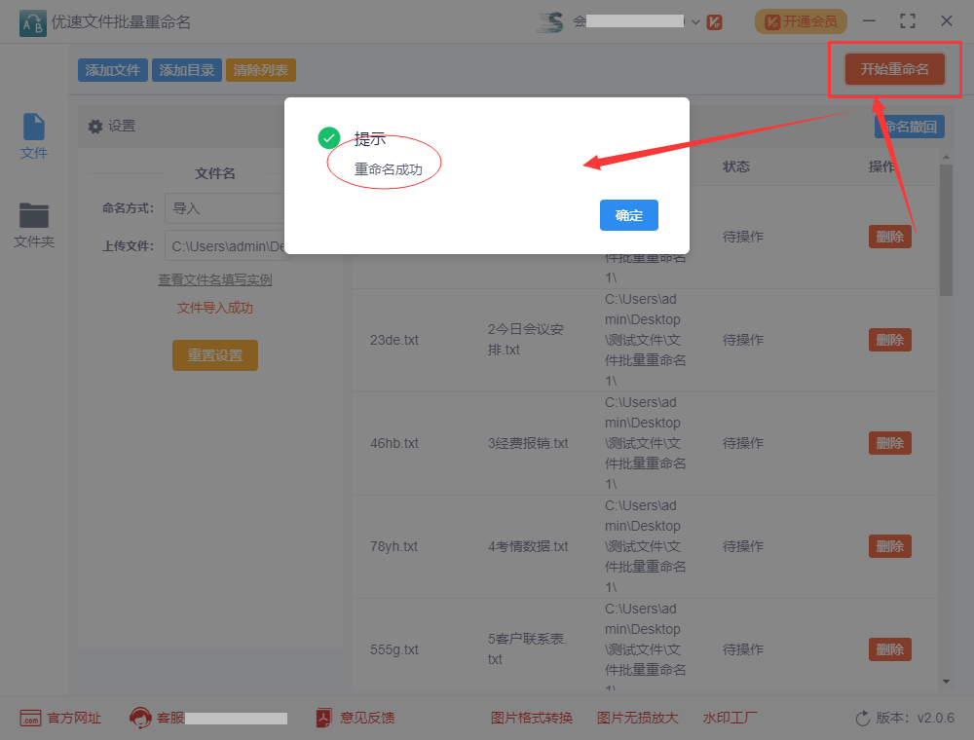This screenshot has width=974, height=740.
Task: Expand the account dropdown in the title bar
Action: [x=697, y=20]
